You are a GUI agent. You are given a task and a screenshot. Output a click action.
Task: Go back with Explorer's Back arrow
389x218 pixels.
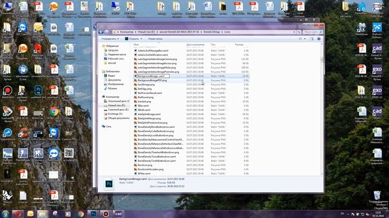coord(101,32)
